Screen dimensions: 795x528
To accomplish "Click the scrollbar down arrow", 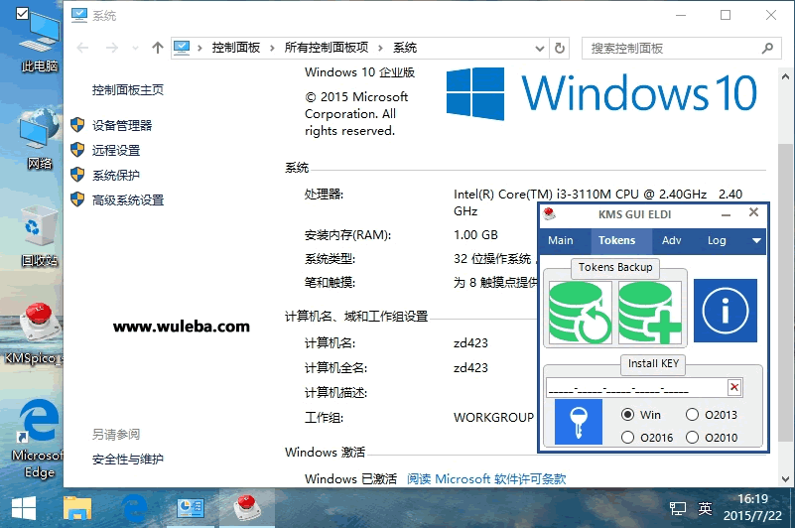I will pos(785,478).
